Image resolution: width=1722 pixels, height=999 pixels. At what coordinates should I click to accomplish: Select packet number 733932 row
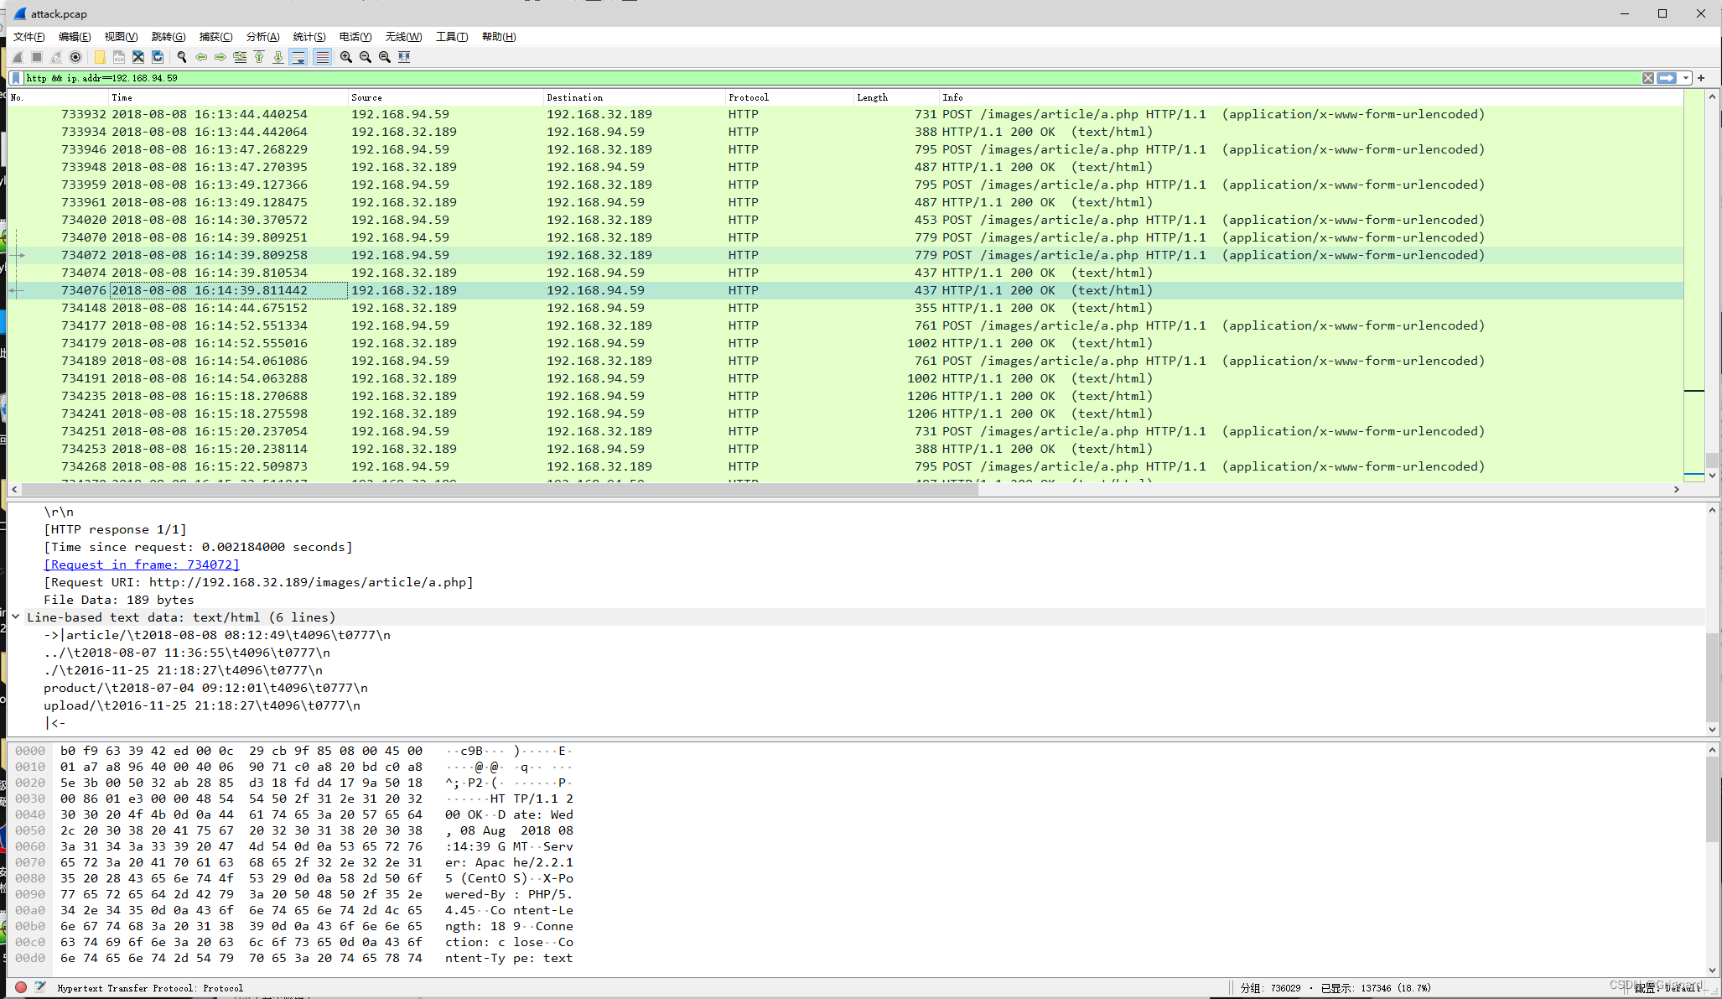tap(845, 114)
